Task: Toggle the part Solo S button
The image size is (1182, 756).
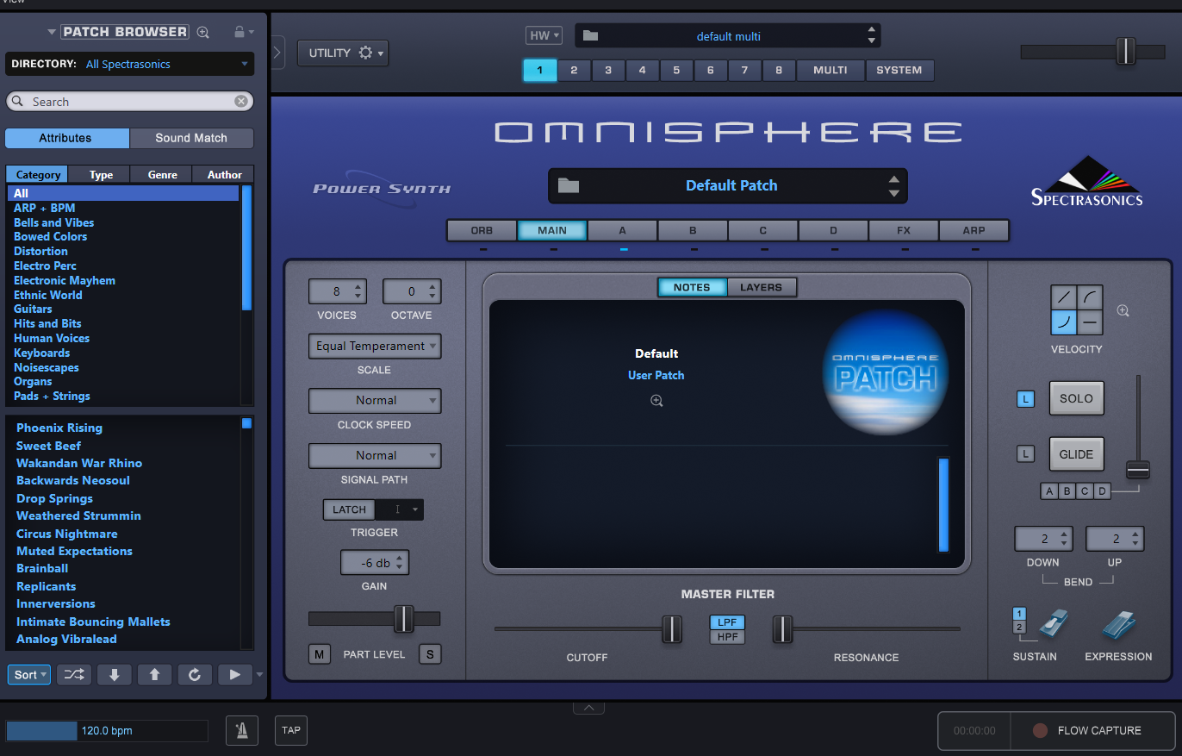Action: pyautogui.click(x=430, y=654)
